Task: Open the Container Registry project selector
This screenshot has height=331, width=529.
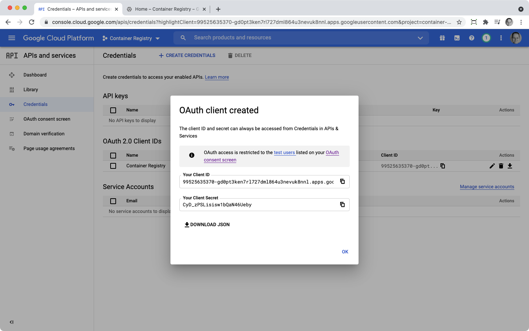Action: tap(131, 38)
